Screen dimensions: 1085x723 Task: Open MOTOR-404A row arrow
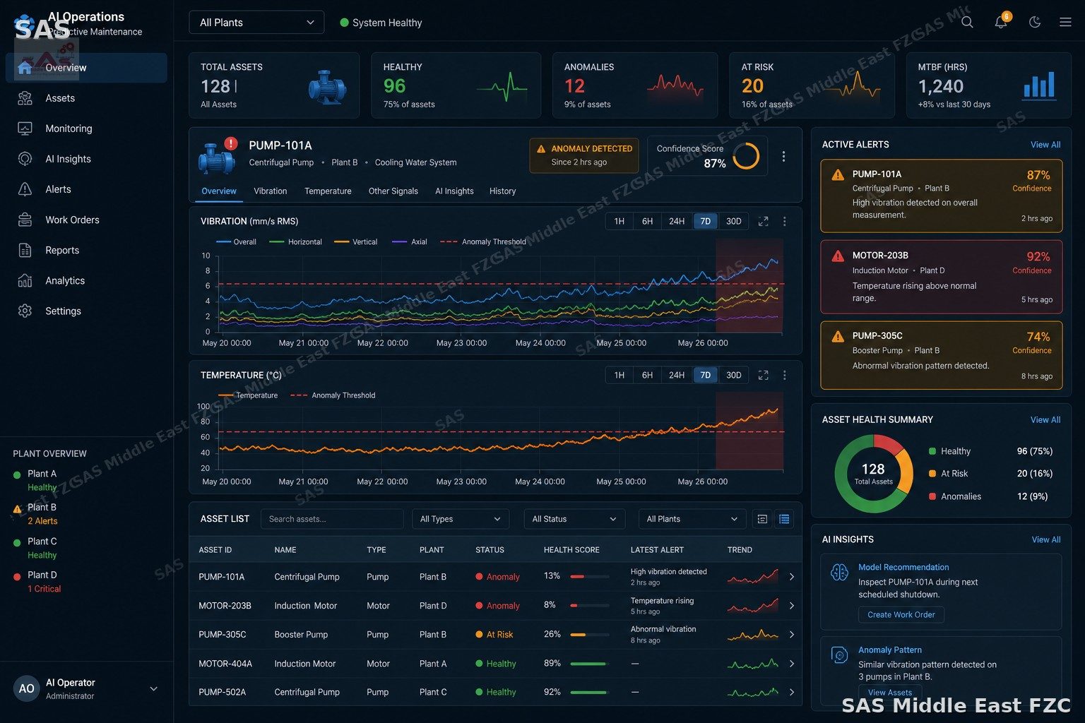[x=791, y=664]
